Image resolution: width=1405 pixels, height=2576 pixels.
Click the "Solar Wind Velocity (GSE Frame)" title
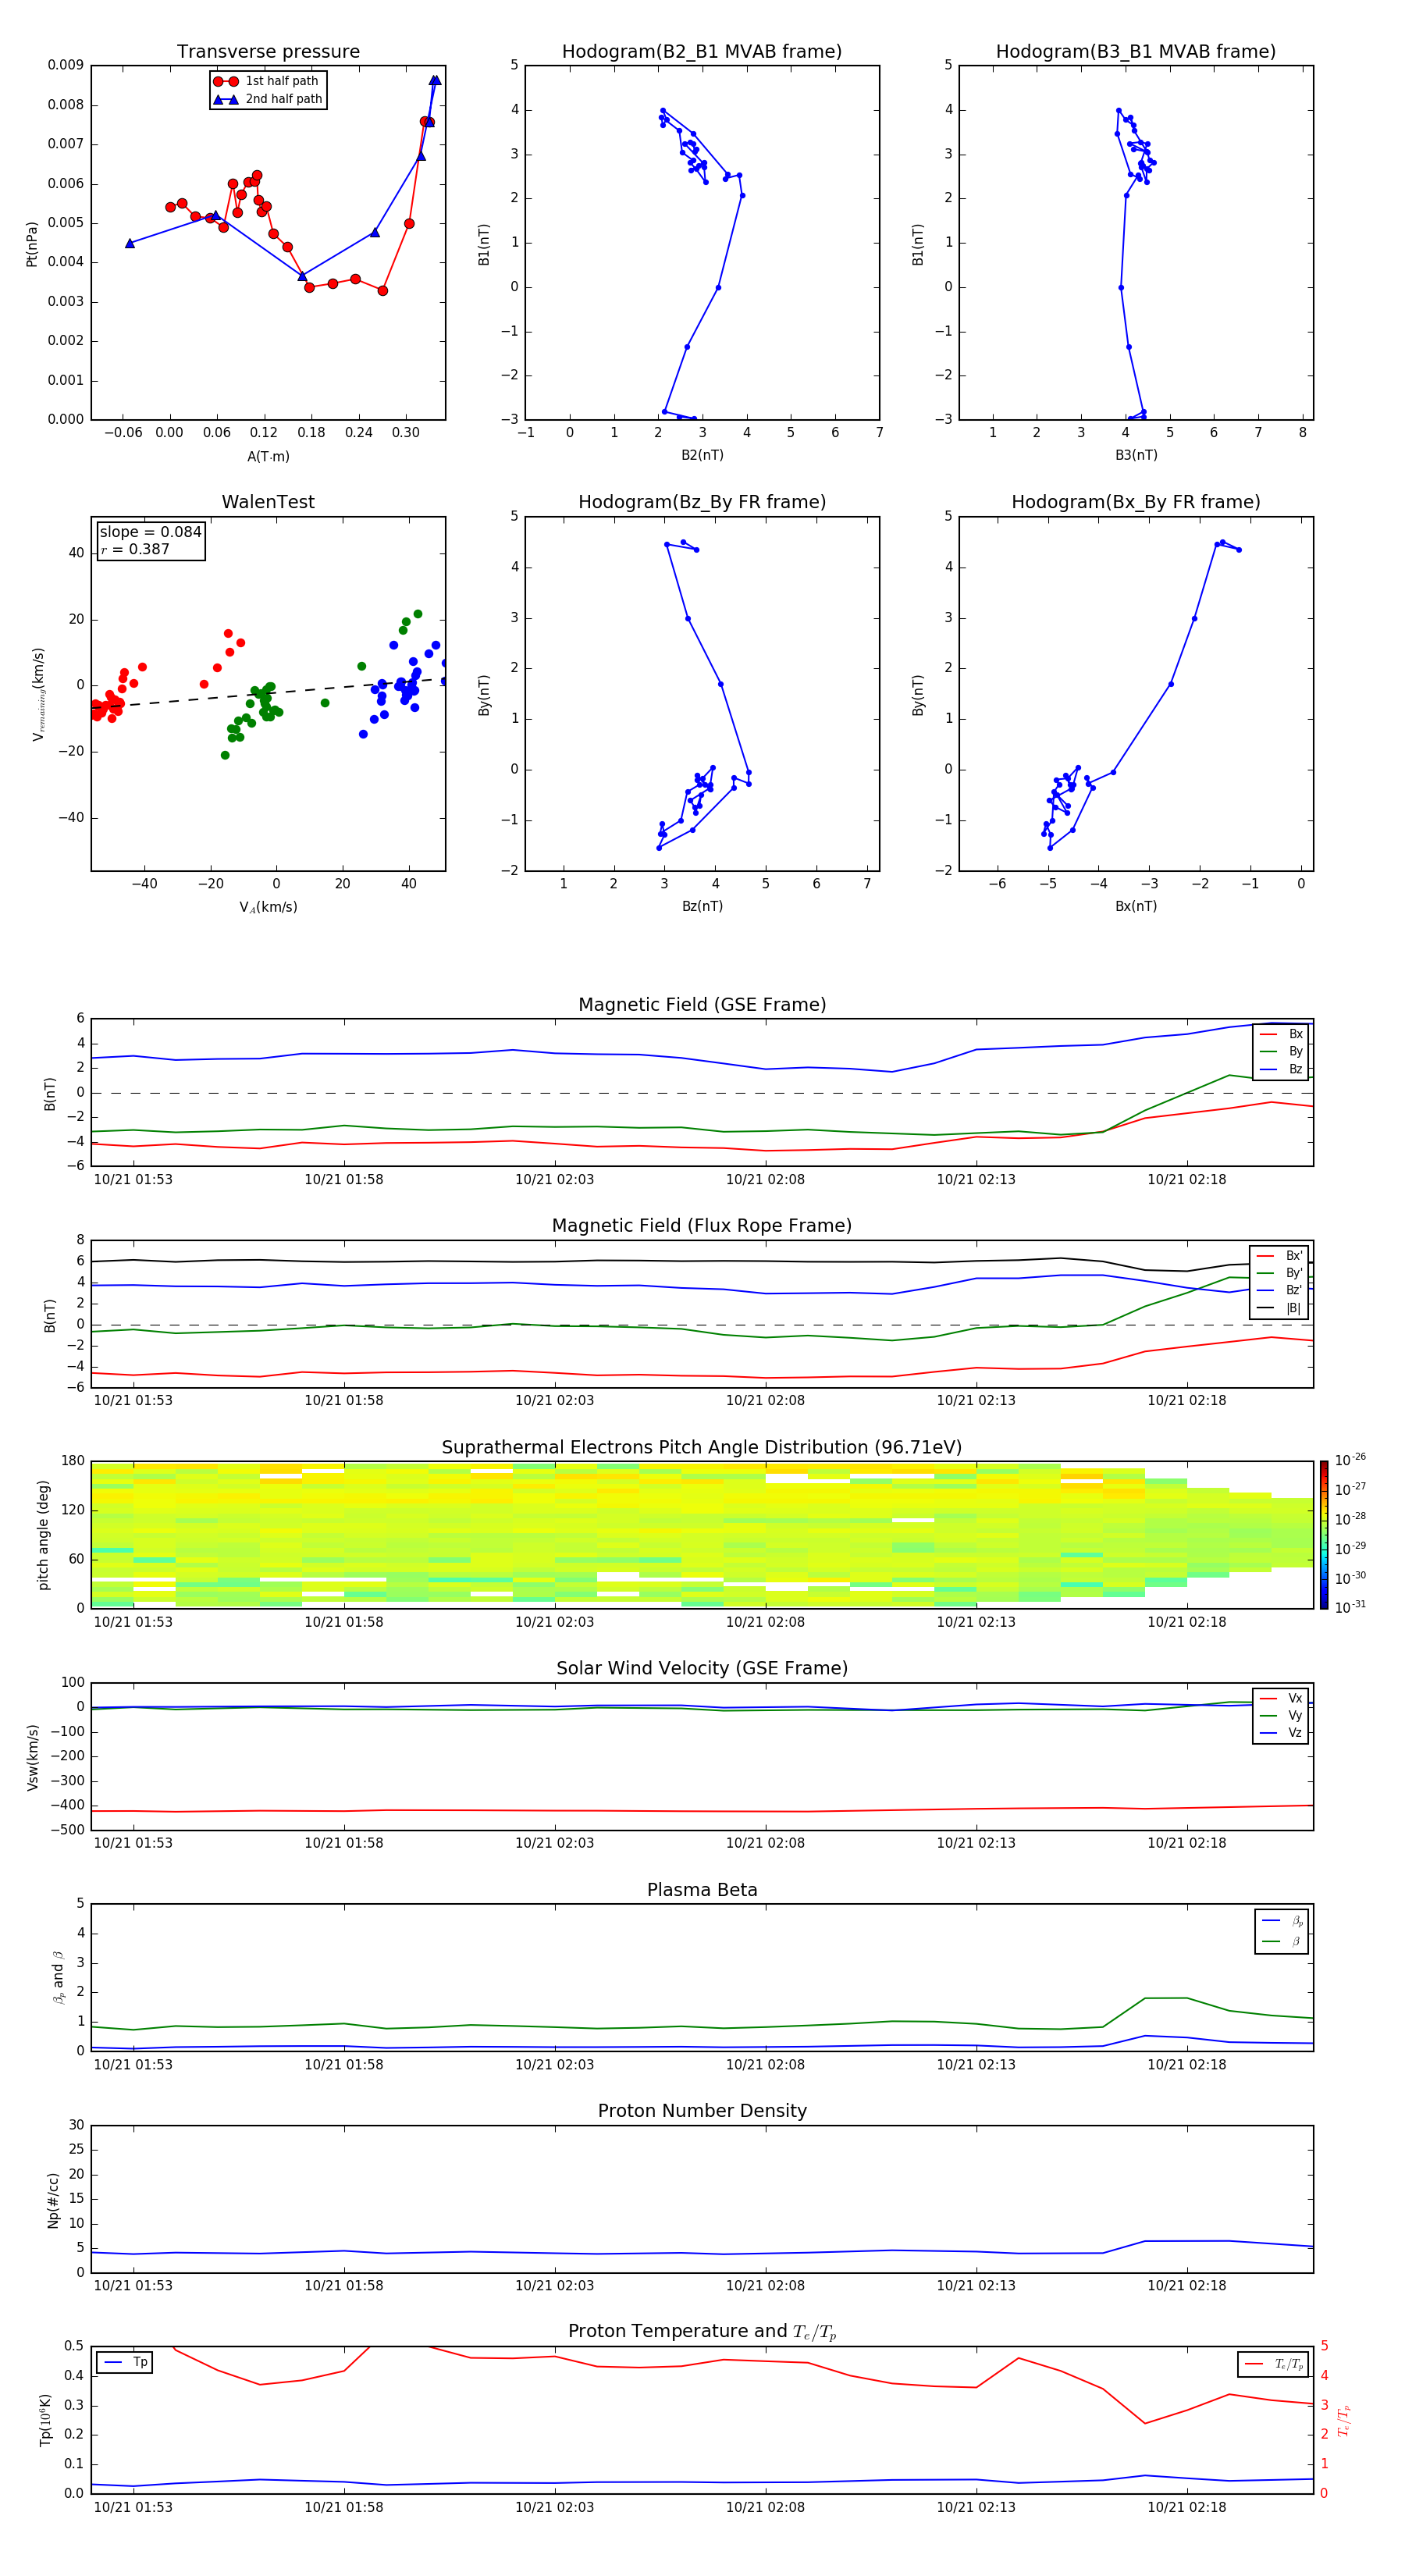(x=702, y=1669)
